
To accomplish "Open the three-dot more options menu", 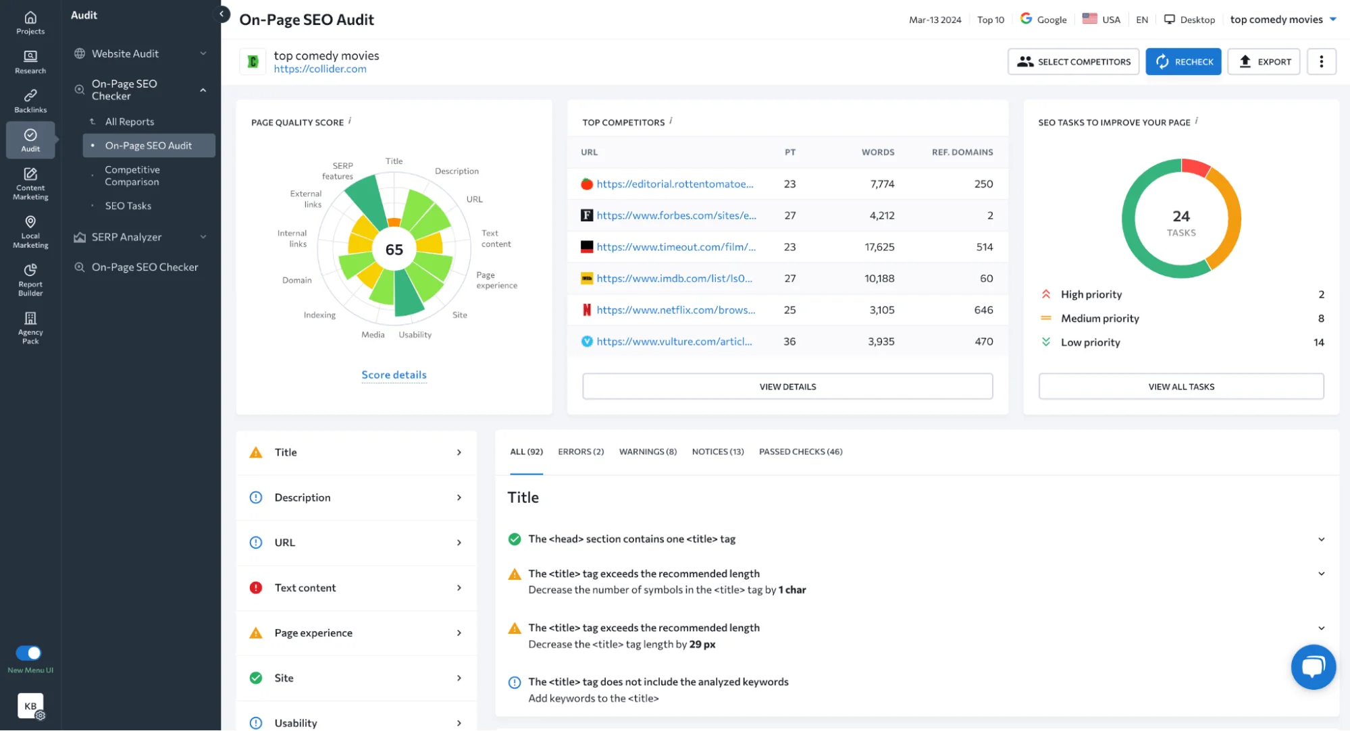I will pos(1321,61).
